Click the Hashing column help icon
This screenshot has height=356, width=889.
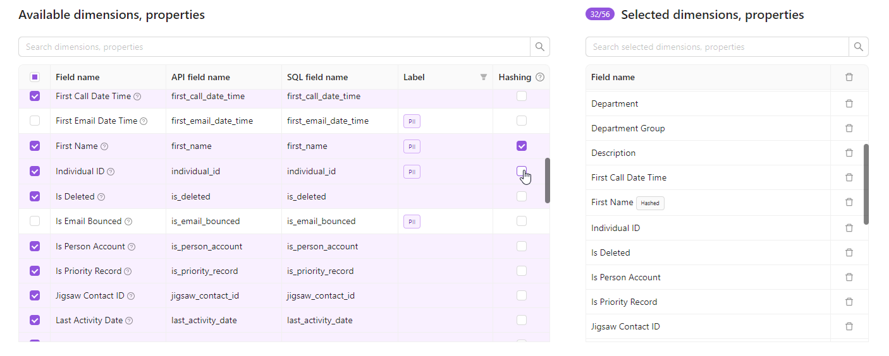pos(540,77)
